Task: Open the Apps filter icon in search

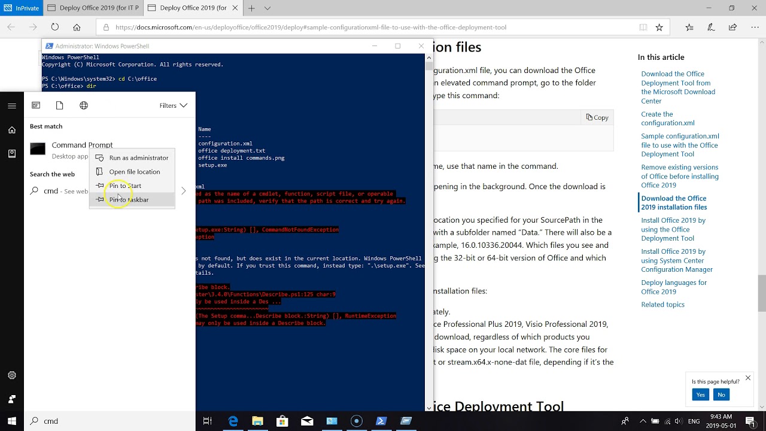Action: [x=36, y=105]
